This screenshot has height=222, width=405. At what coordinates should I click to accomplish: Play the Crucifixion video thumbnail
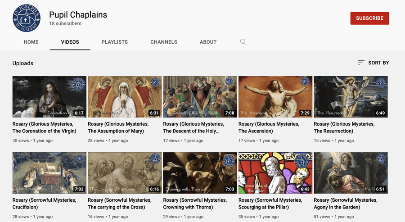click(x=49, y=173)
